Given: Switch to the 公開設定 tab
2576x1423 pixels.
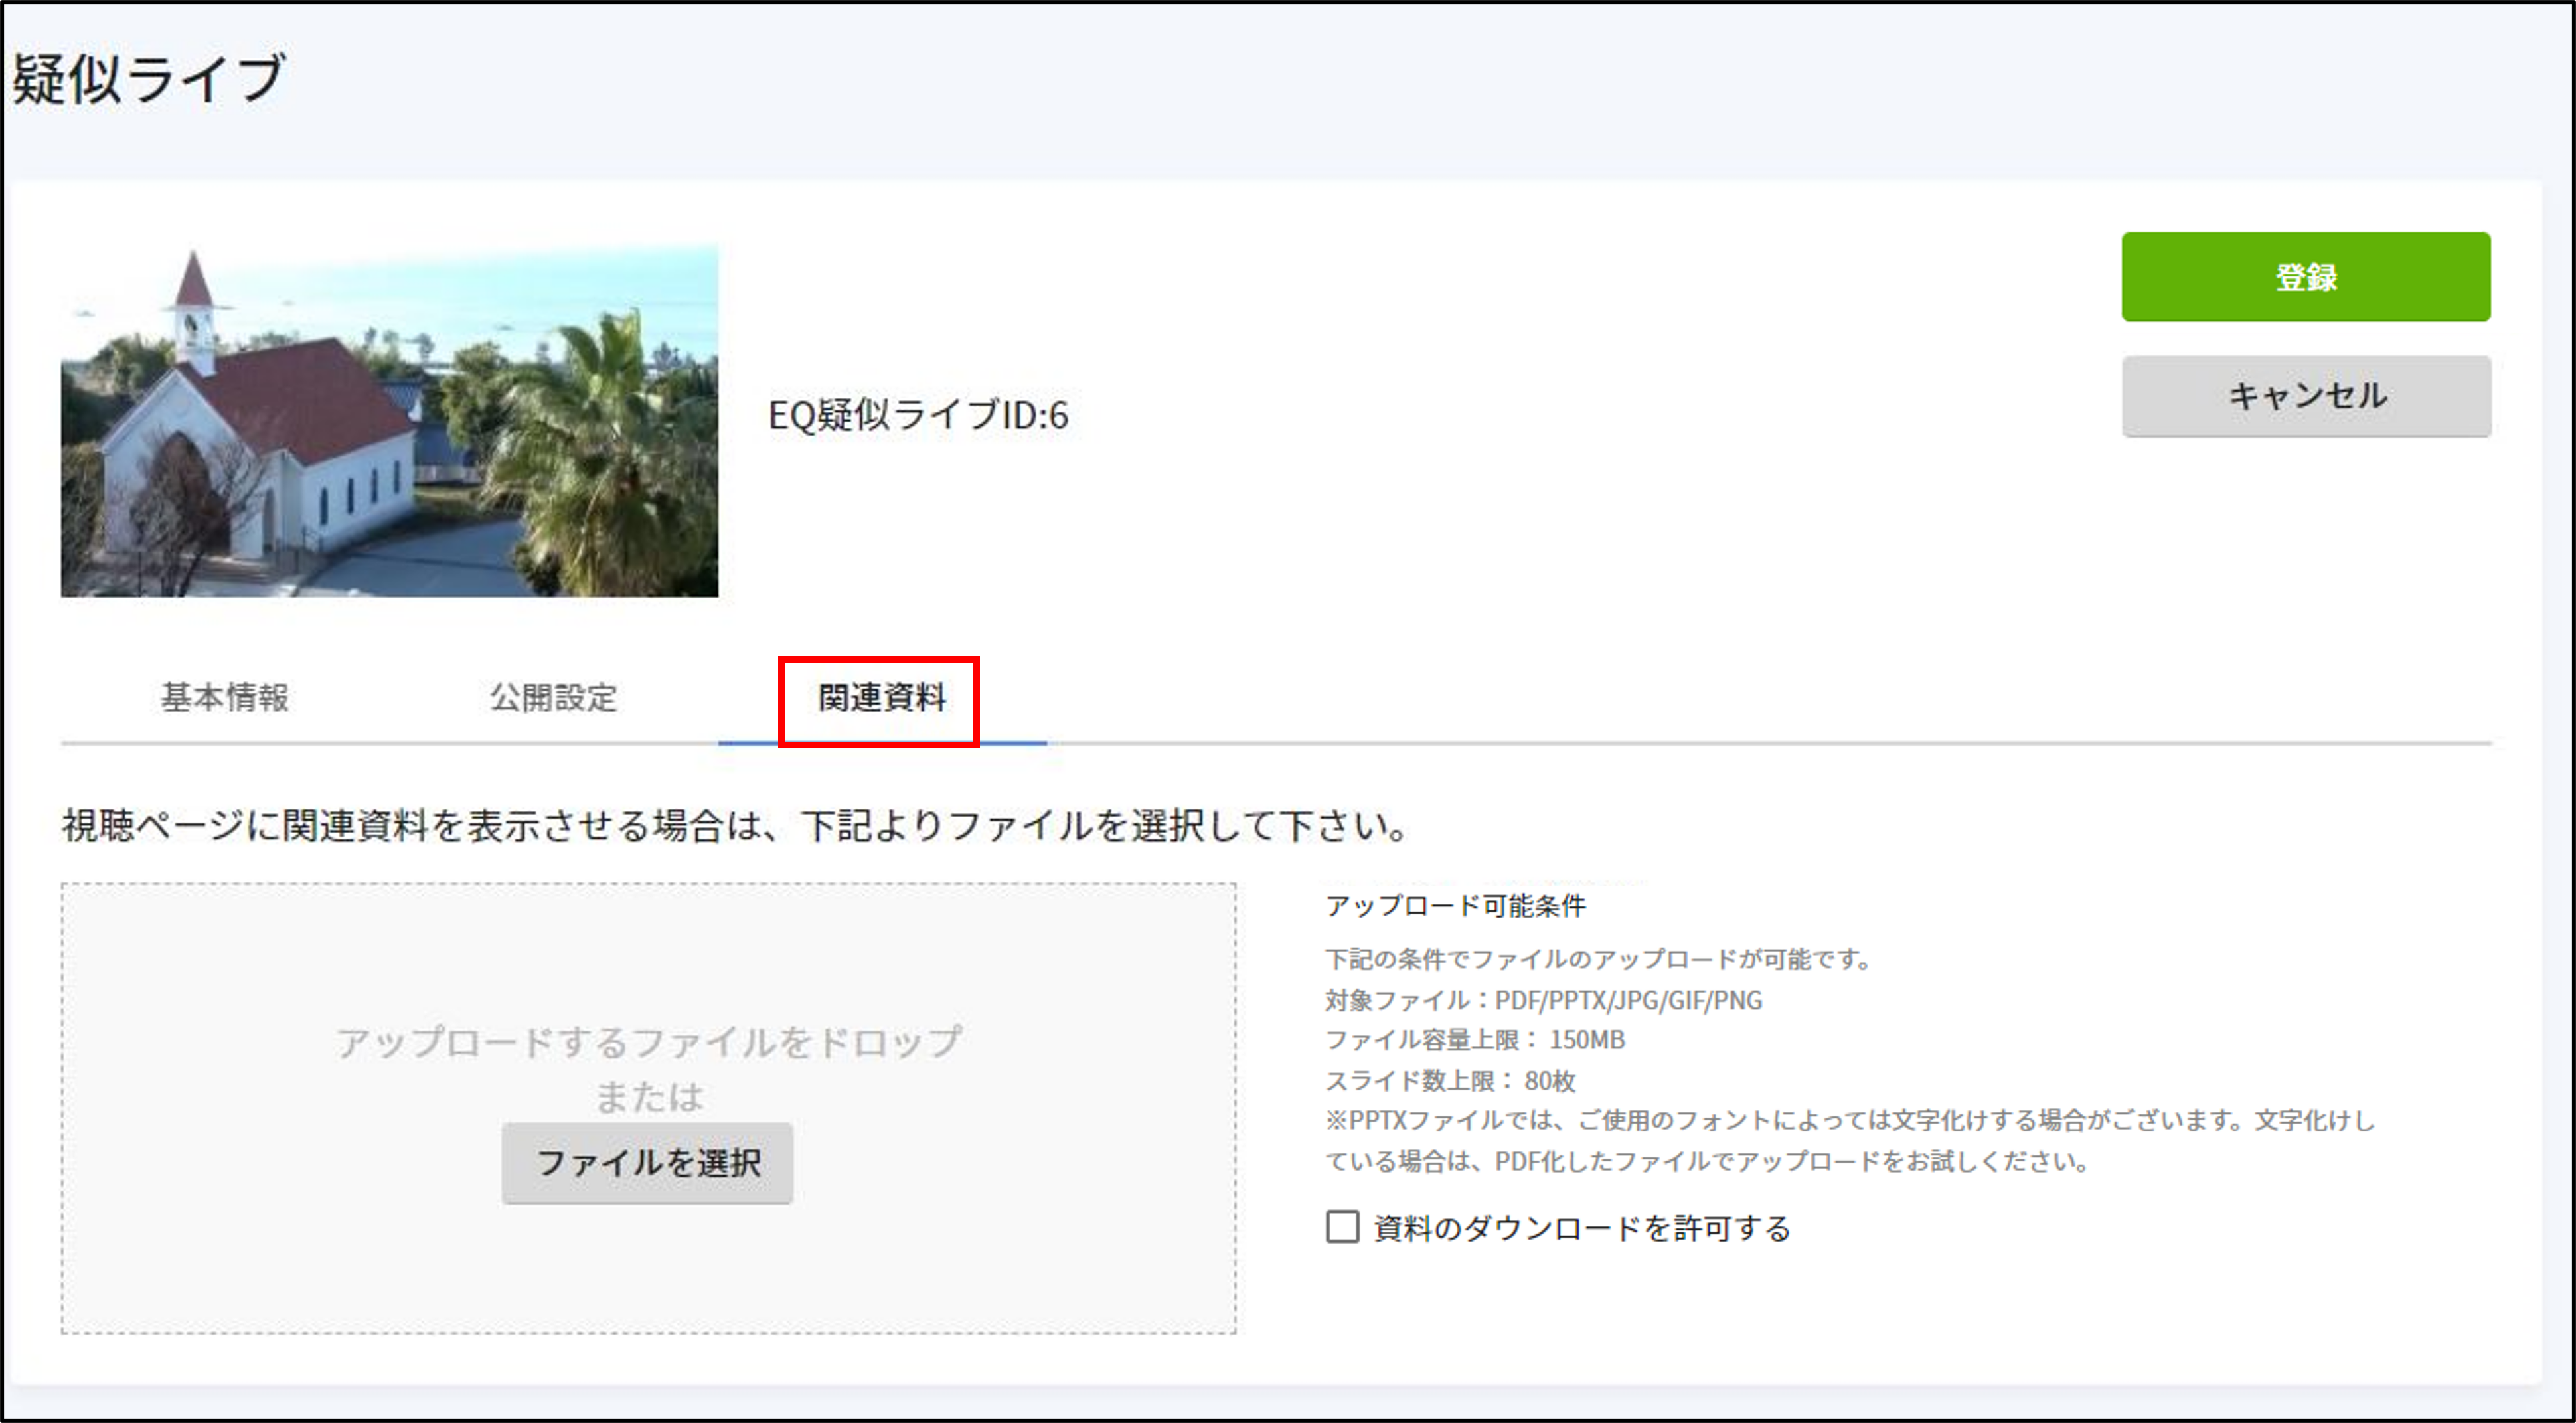Looking at the screenshot, I should (x=553, y=697).
